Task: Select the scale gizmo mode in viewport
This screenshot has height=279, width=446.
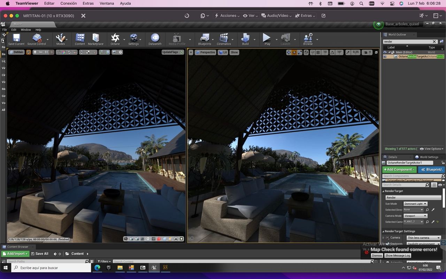Action: click(x=300, y=52)
